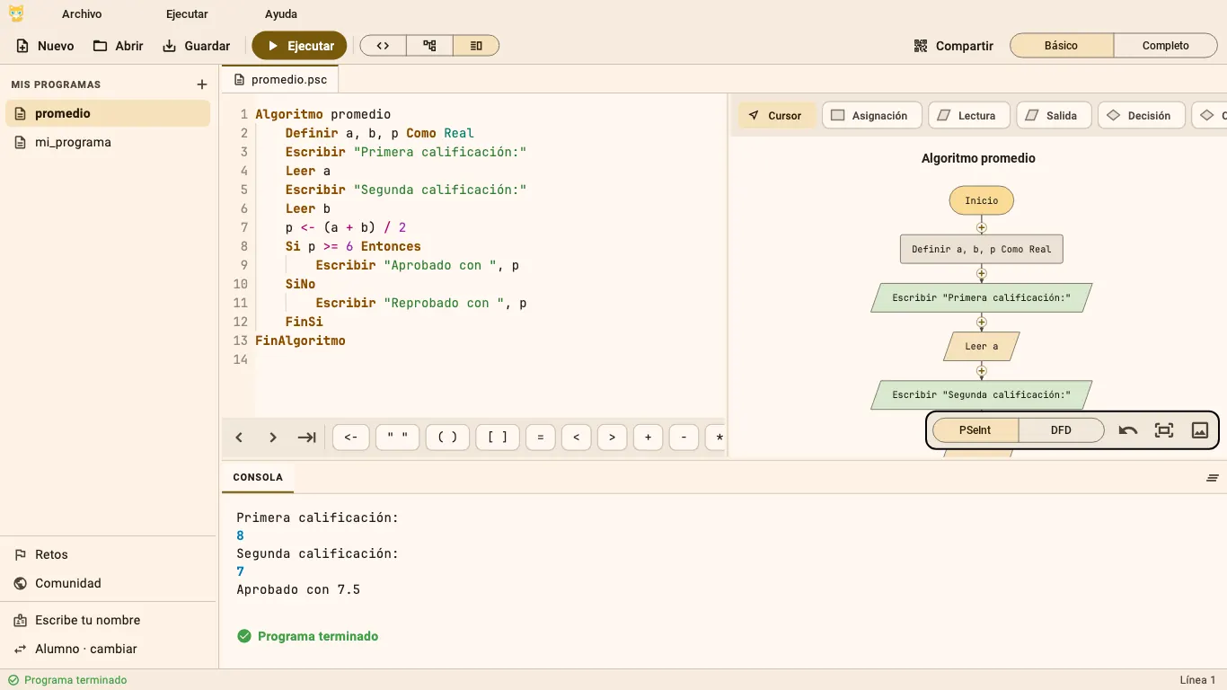Click Alumno · cambiar to switch role
Viewport: 1227px width, 690px height.
108,649
